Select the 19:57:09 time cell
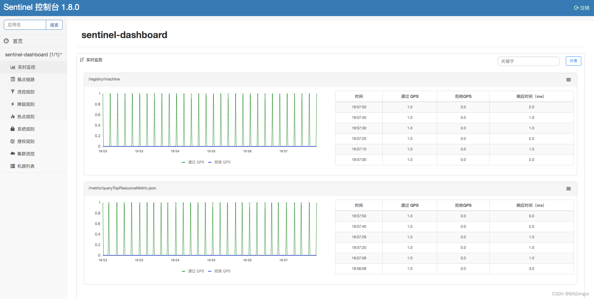594x299 pixels. click(x=359, y=258)
